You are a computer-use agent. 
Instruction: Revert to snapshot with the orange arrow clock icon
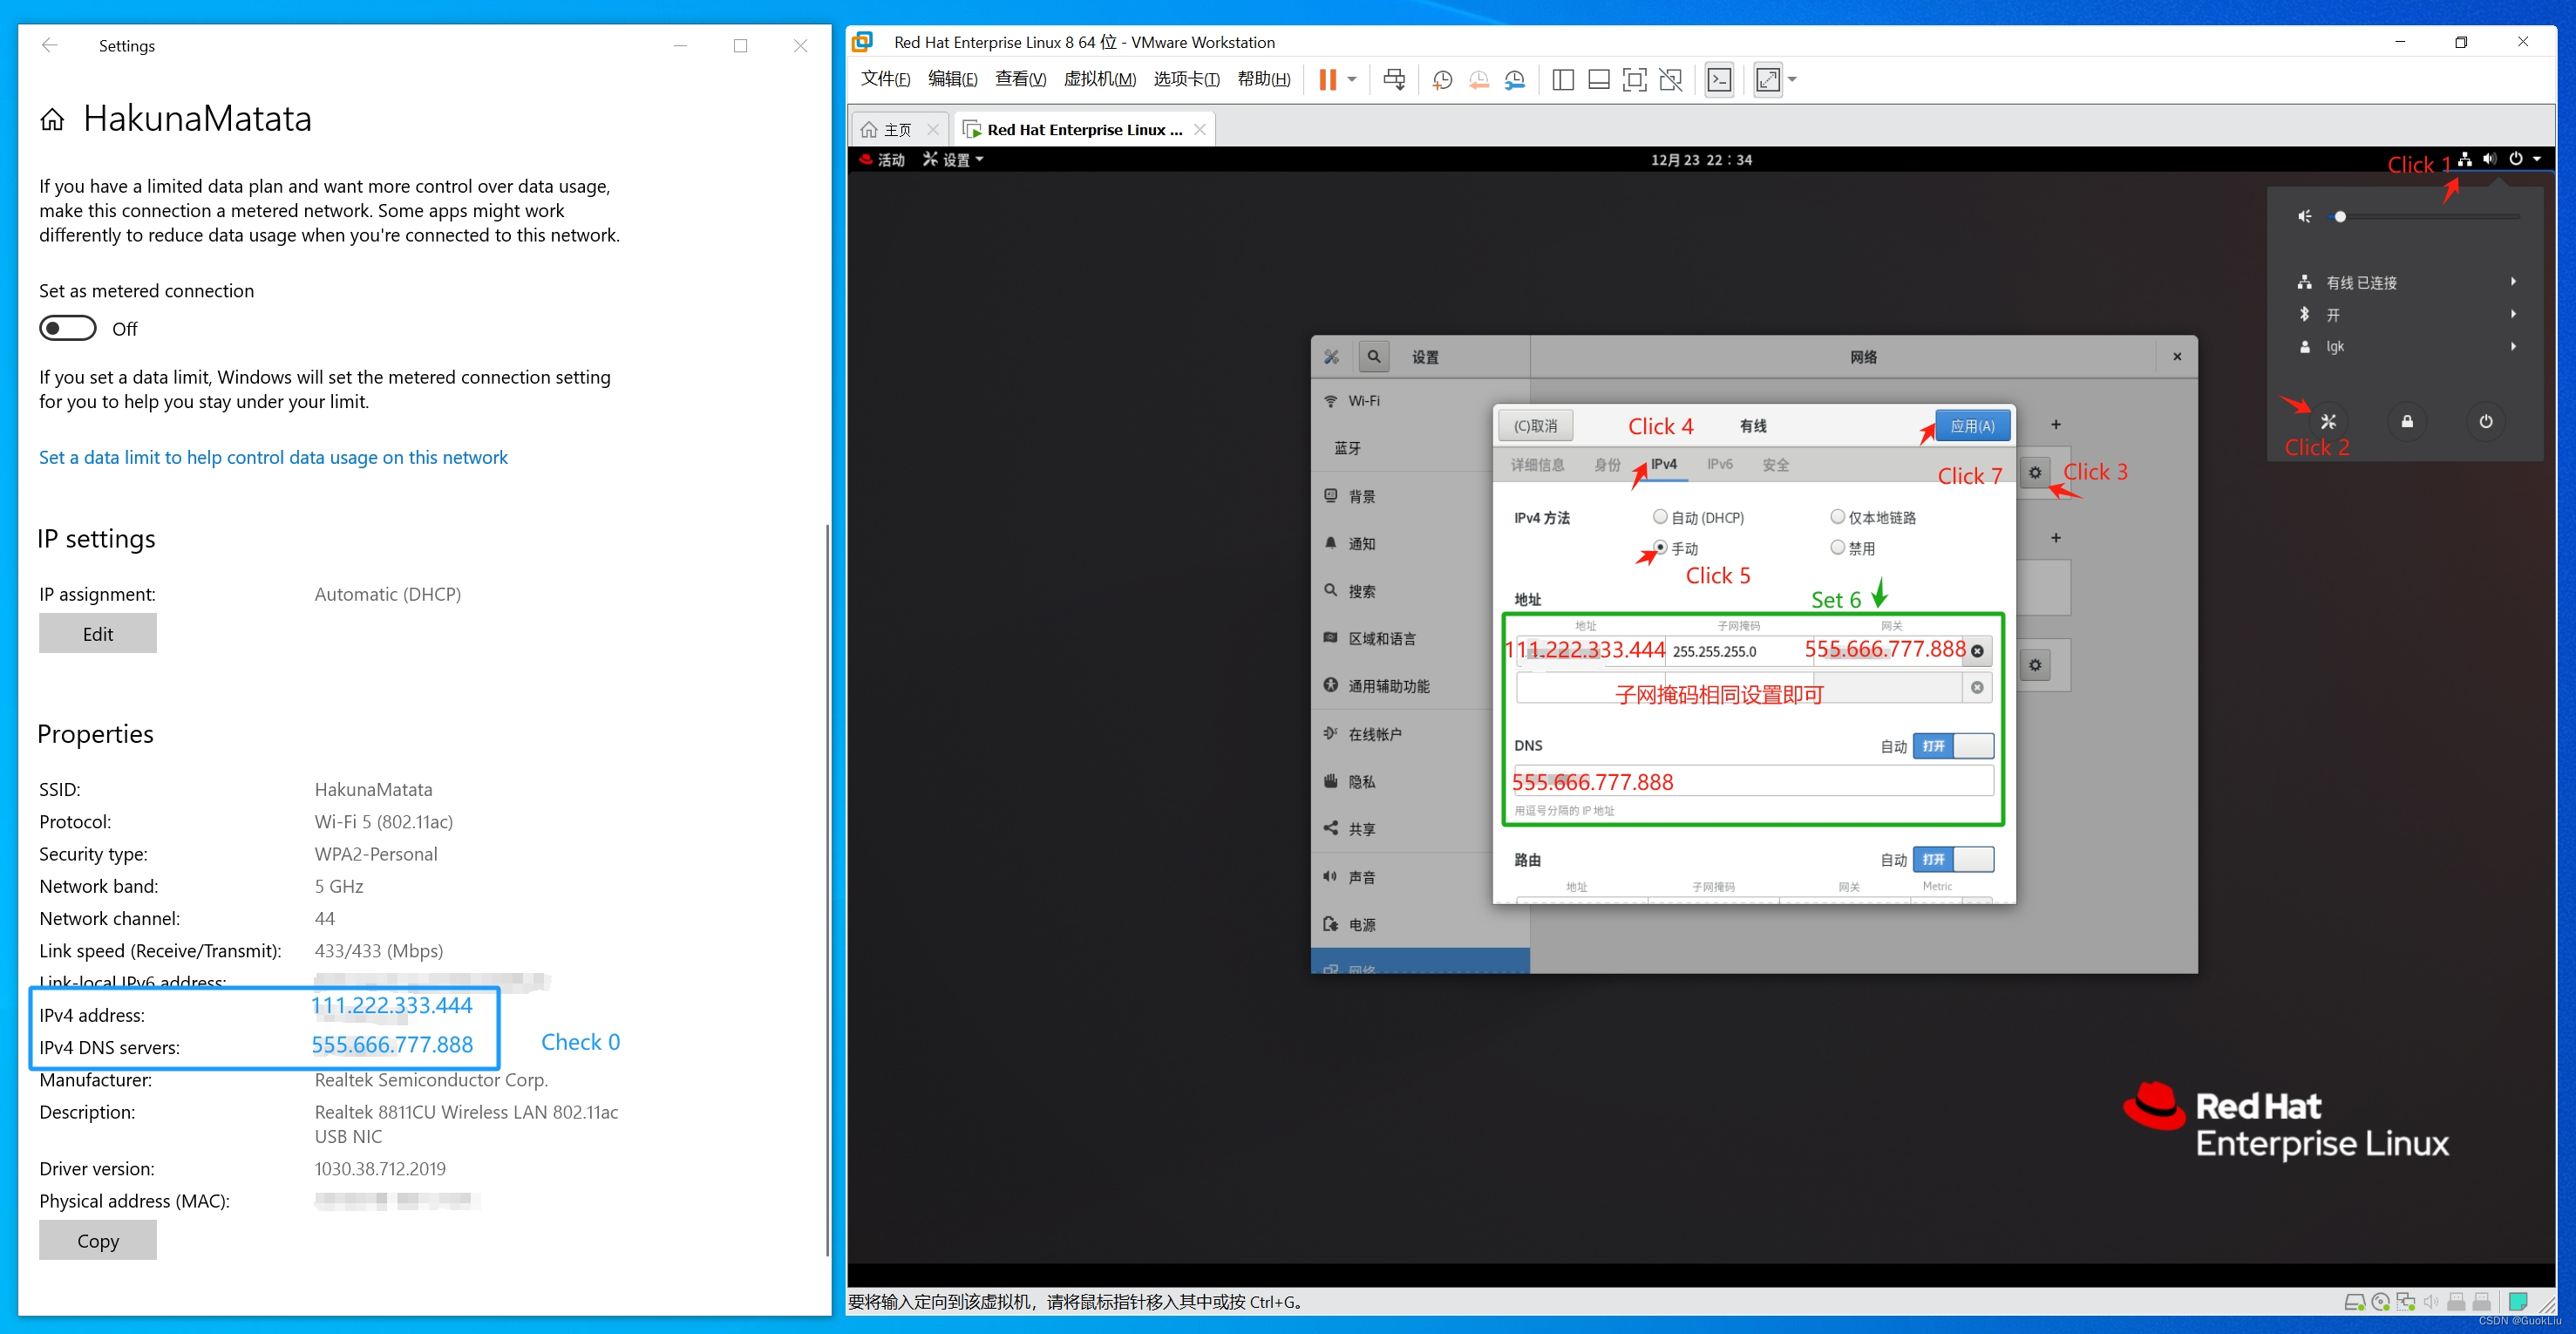coord(1478,80)
